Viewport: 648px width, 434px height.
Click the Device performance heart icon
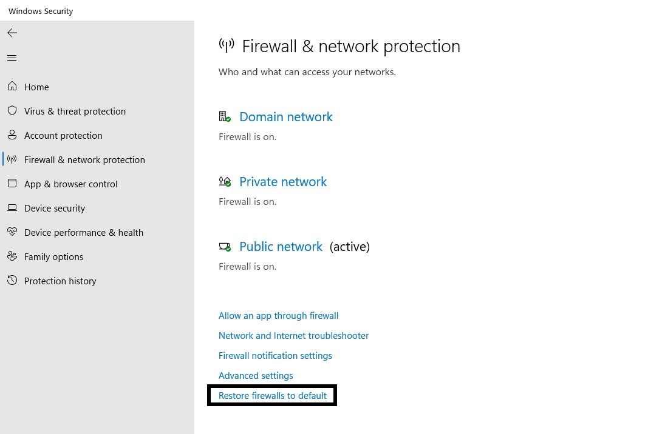(12, 232)
